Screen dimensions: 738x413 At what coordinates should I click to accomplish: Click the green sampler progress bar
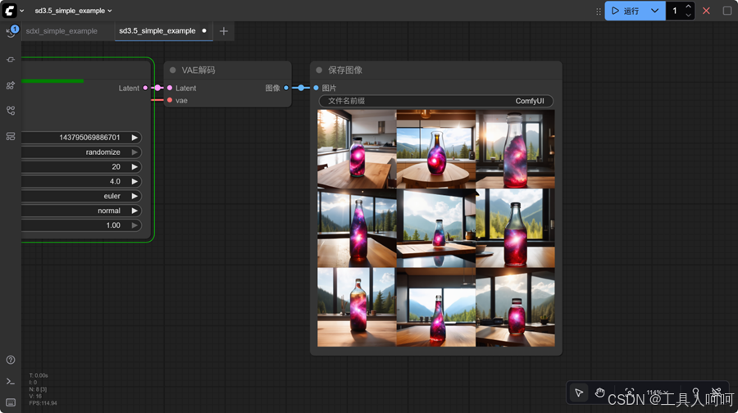point(52,81)
